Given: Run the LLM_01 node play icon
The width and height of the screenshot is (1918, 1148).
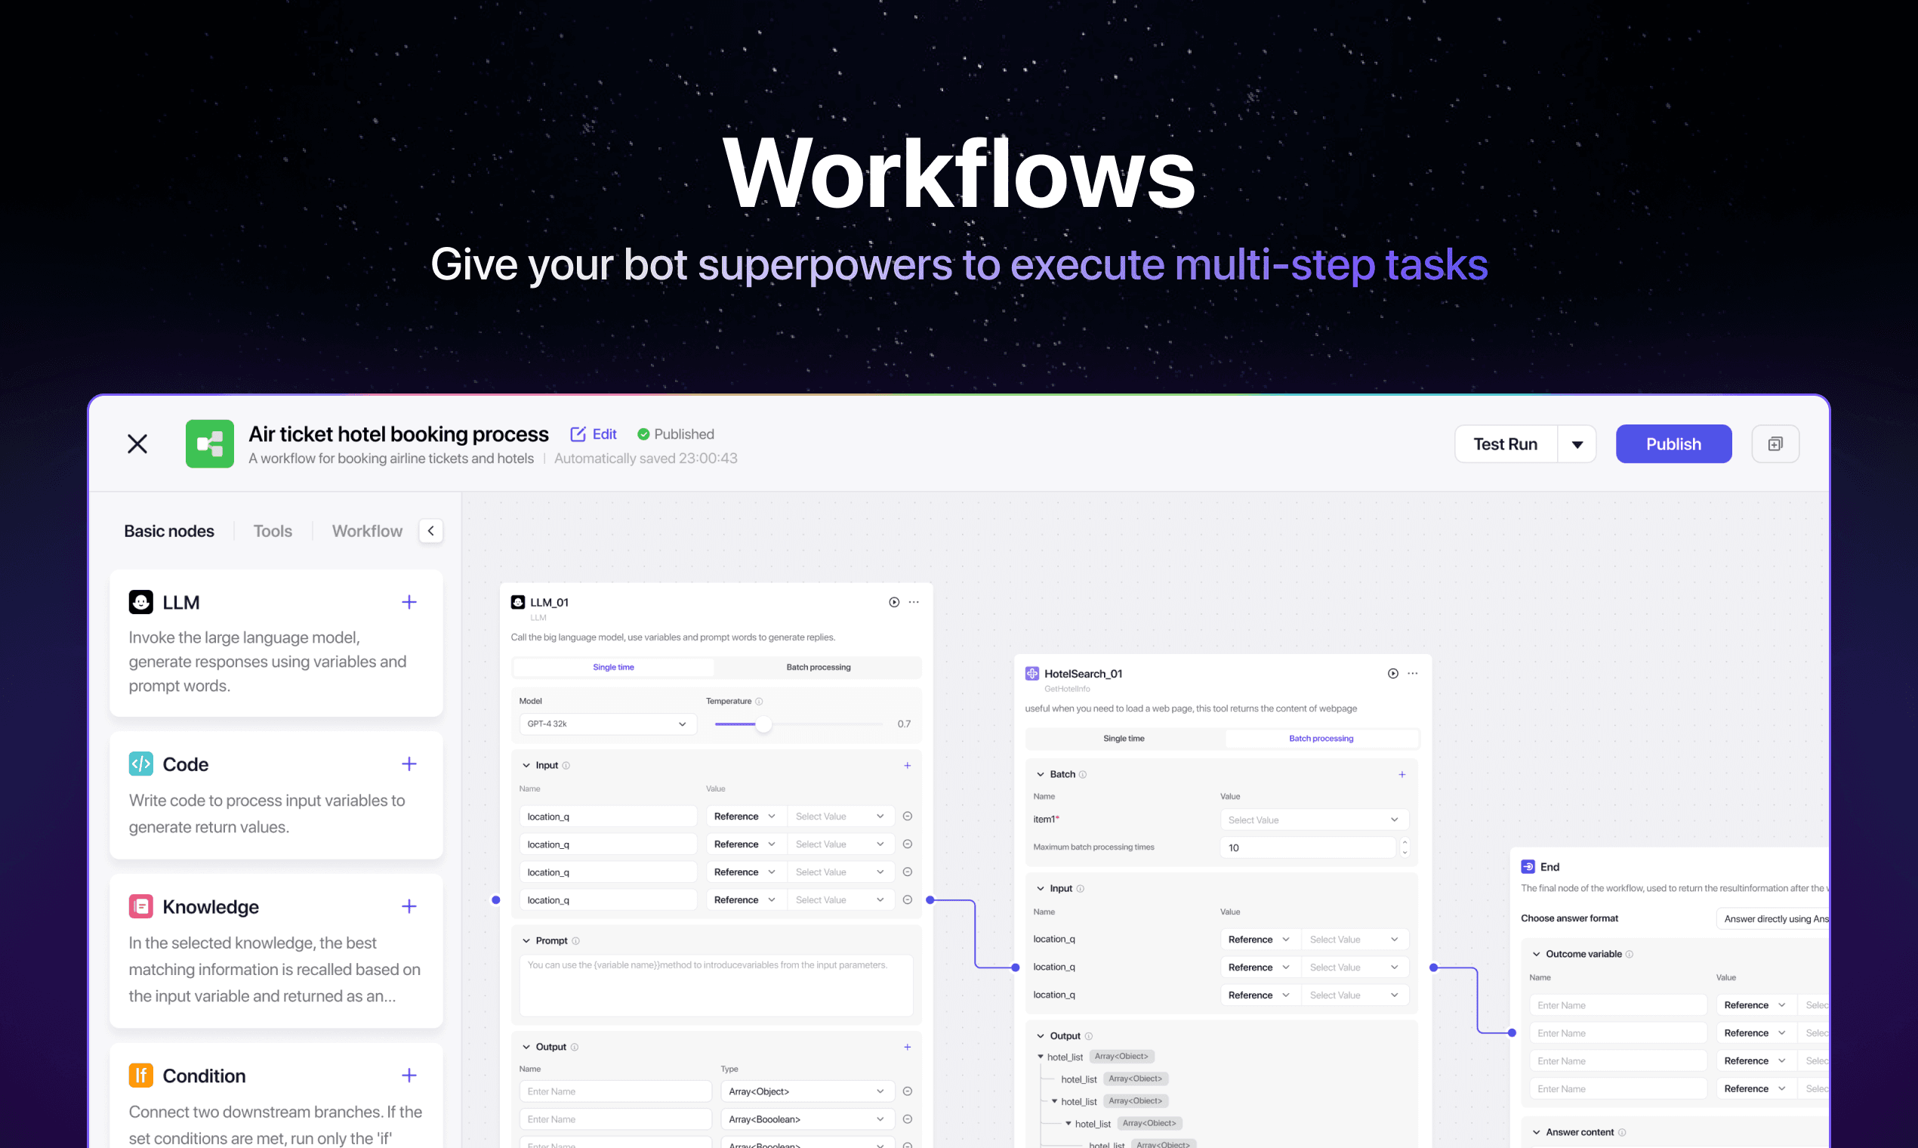Looking at the screenshot, I should [x=893, y=602].
